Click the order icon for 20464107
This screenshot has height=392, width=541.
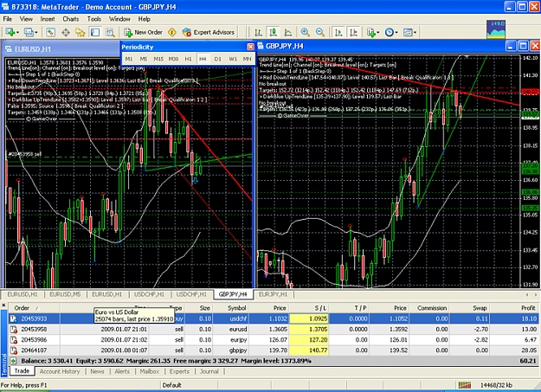[x=14, y=350]
